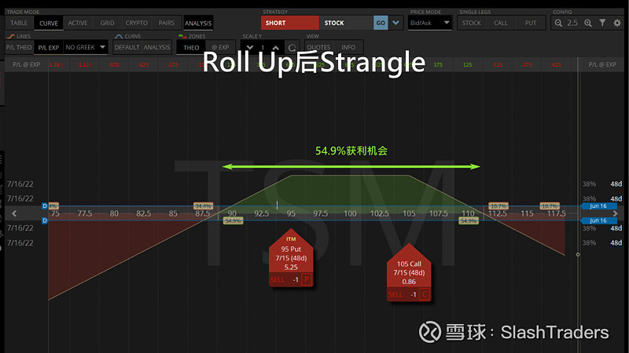Toggle the INFO view

point(348,47)
